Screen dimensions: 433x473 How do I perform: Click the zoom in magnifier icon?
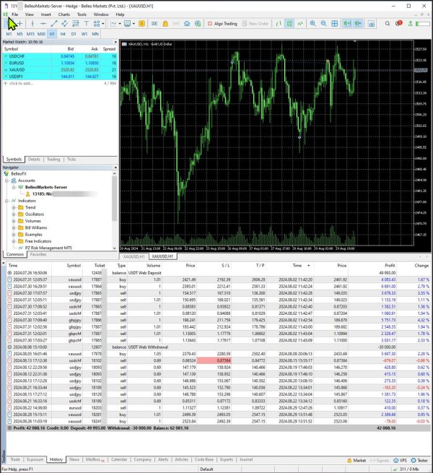click(x=313, y=24)
